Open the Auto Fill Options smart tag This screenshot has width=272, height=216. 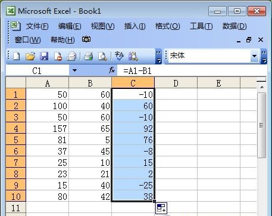coord(161,208)
